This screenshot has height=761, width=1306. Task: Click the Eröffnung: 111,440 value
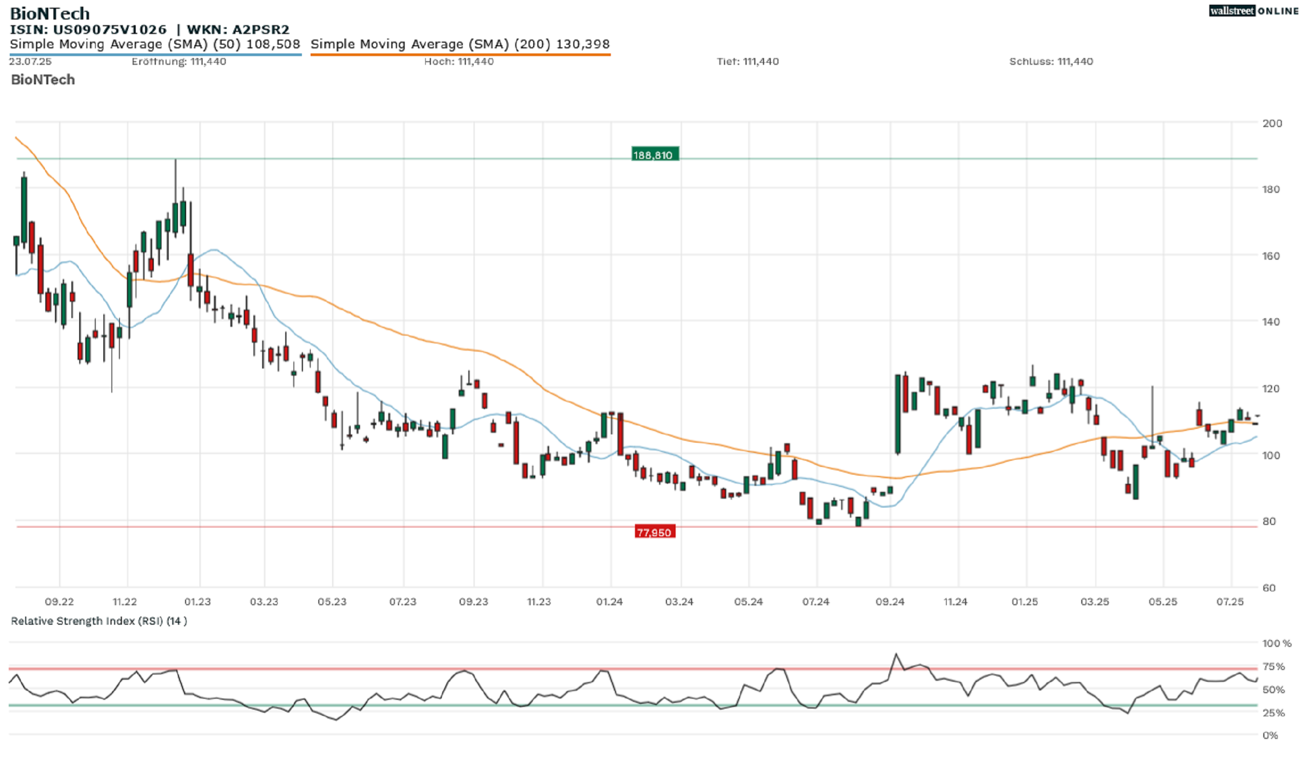click(x=179, y=62)
